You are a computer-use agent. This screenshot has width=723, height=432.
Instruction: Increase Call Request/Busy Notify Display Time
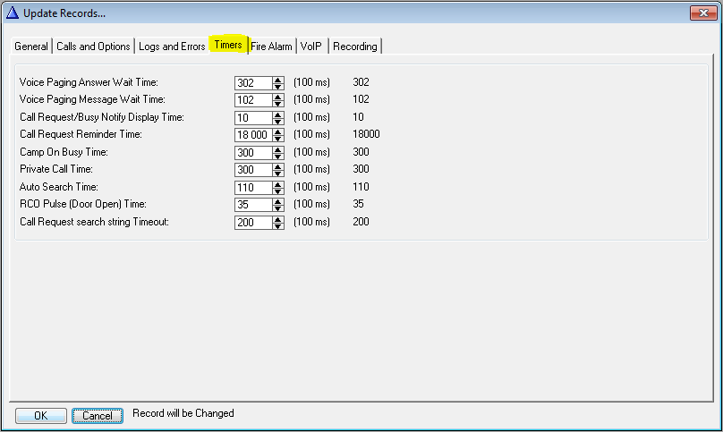pyautogui.click(x=278, y=114)
